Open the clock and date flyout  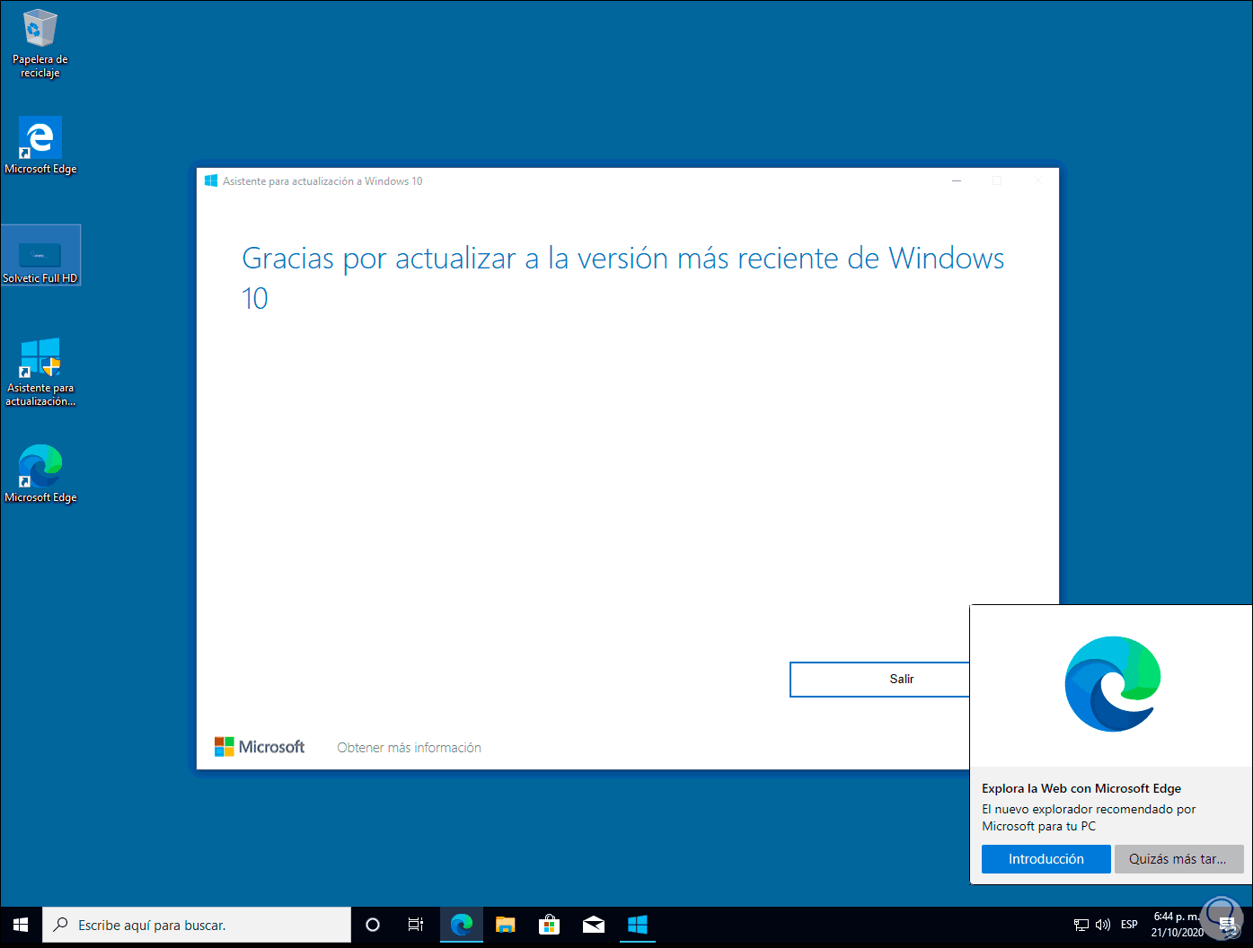[1177, 925]
